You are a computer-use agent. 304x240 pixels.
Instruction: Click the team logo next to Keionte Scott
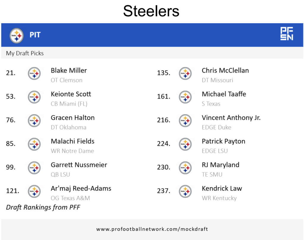(34, 97)
